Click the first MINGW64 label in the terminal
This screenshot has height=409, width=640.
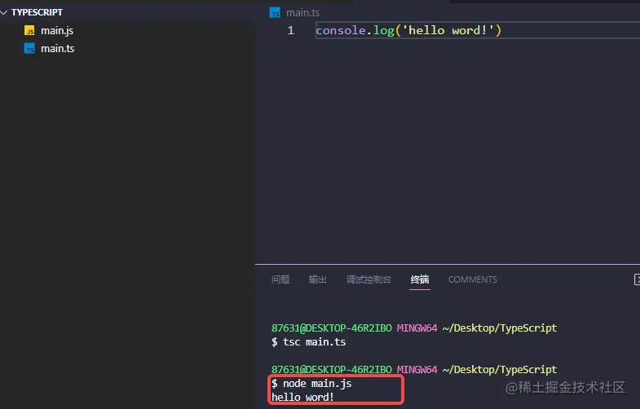coord(417,328)
